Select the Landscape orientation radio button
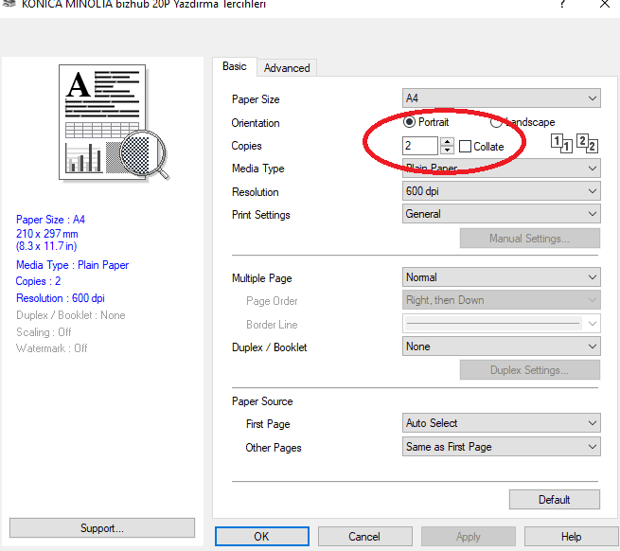This screenshot has height=551, width=620. (x=496, y=122)
